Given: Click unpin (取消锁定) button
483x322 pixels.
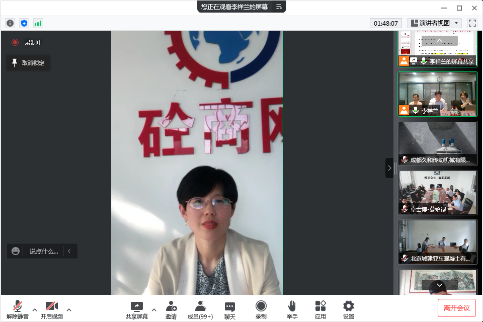Looking at the screenshot, I should [x=28, y=63].
